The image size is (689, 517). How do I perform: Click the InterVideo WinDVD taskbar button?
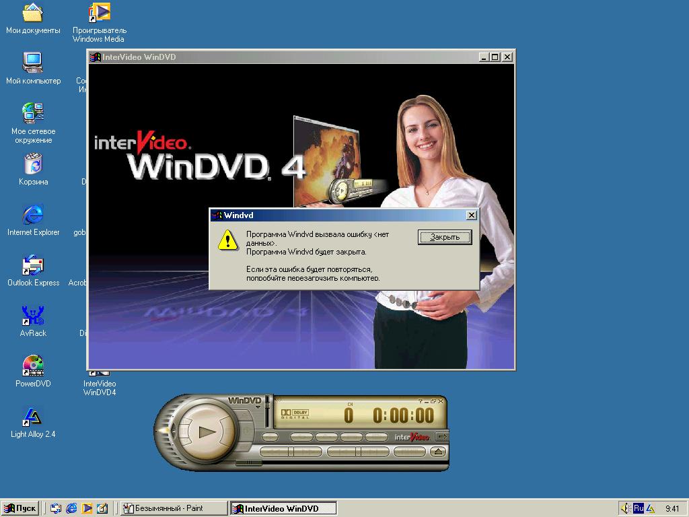tap(283, 509)
